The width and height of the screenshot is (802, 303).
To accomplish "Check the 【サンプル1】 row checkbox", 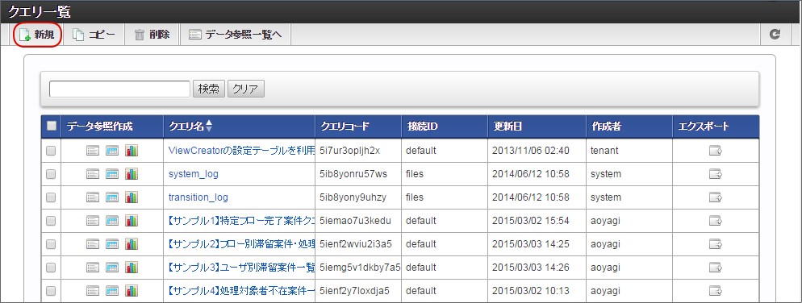I will pos(51,221).
